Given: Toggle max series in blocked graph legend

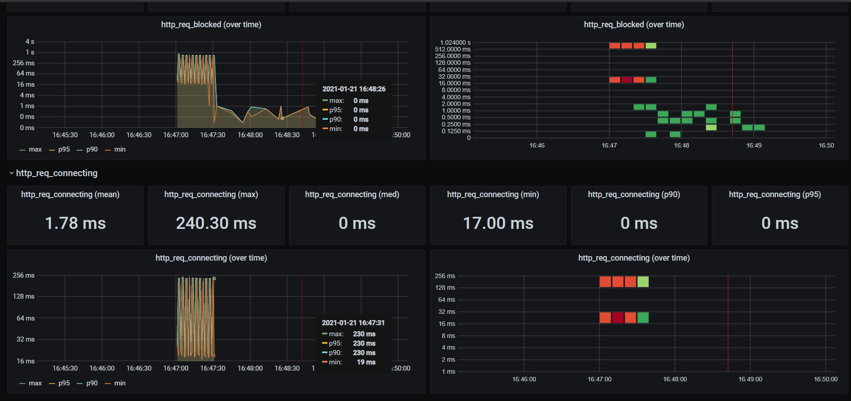Looking at the screenshot, I should [x=35, y=149].
